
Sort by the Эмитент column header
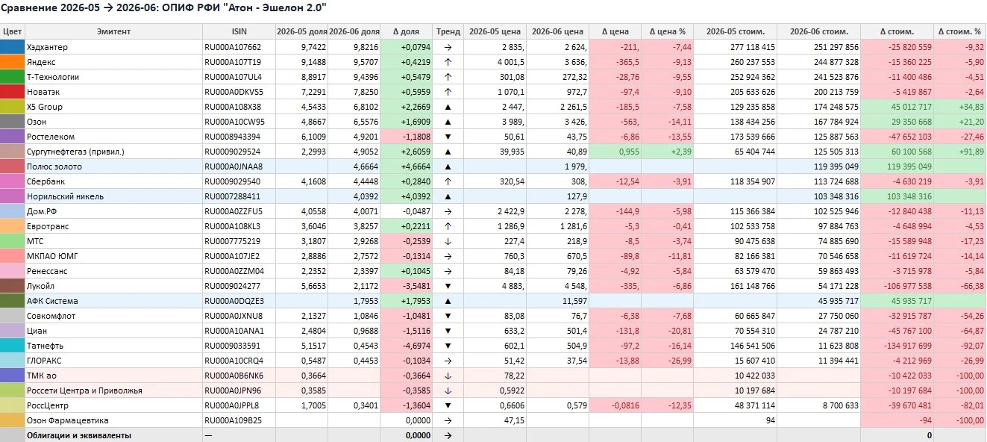[x=113, y=31]
